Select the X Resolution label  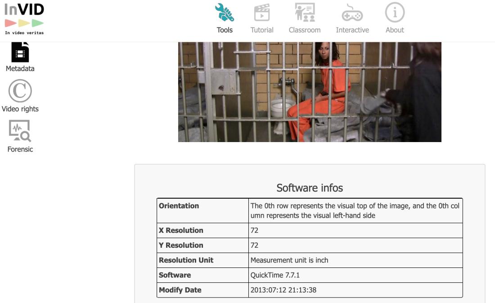point(181,231)
